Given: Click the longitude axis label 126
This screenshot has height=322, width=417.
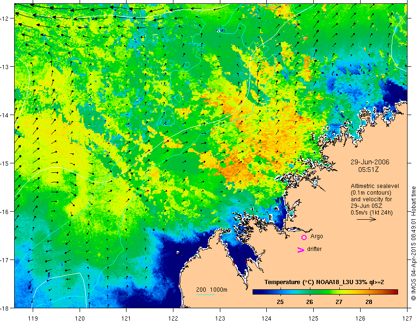Looking at the screenshot, I should (x=360, y=318).
